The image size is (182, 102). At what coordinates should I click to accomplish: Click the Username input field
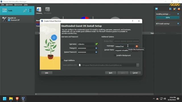coord(86,44)
